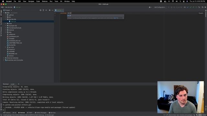Expand the bin folder
The image size is (207, 116).
tap(5, 17)
